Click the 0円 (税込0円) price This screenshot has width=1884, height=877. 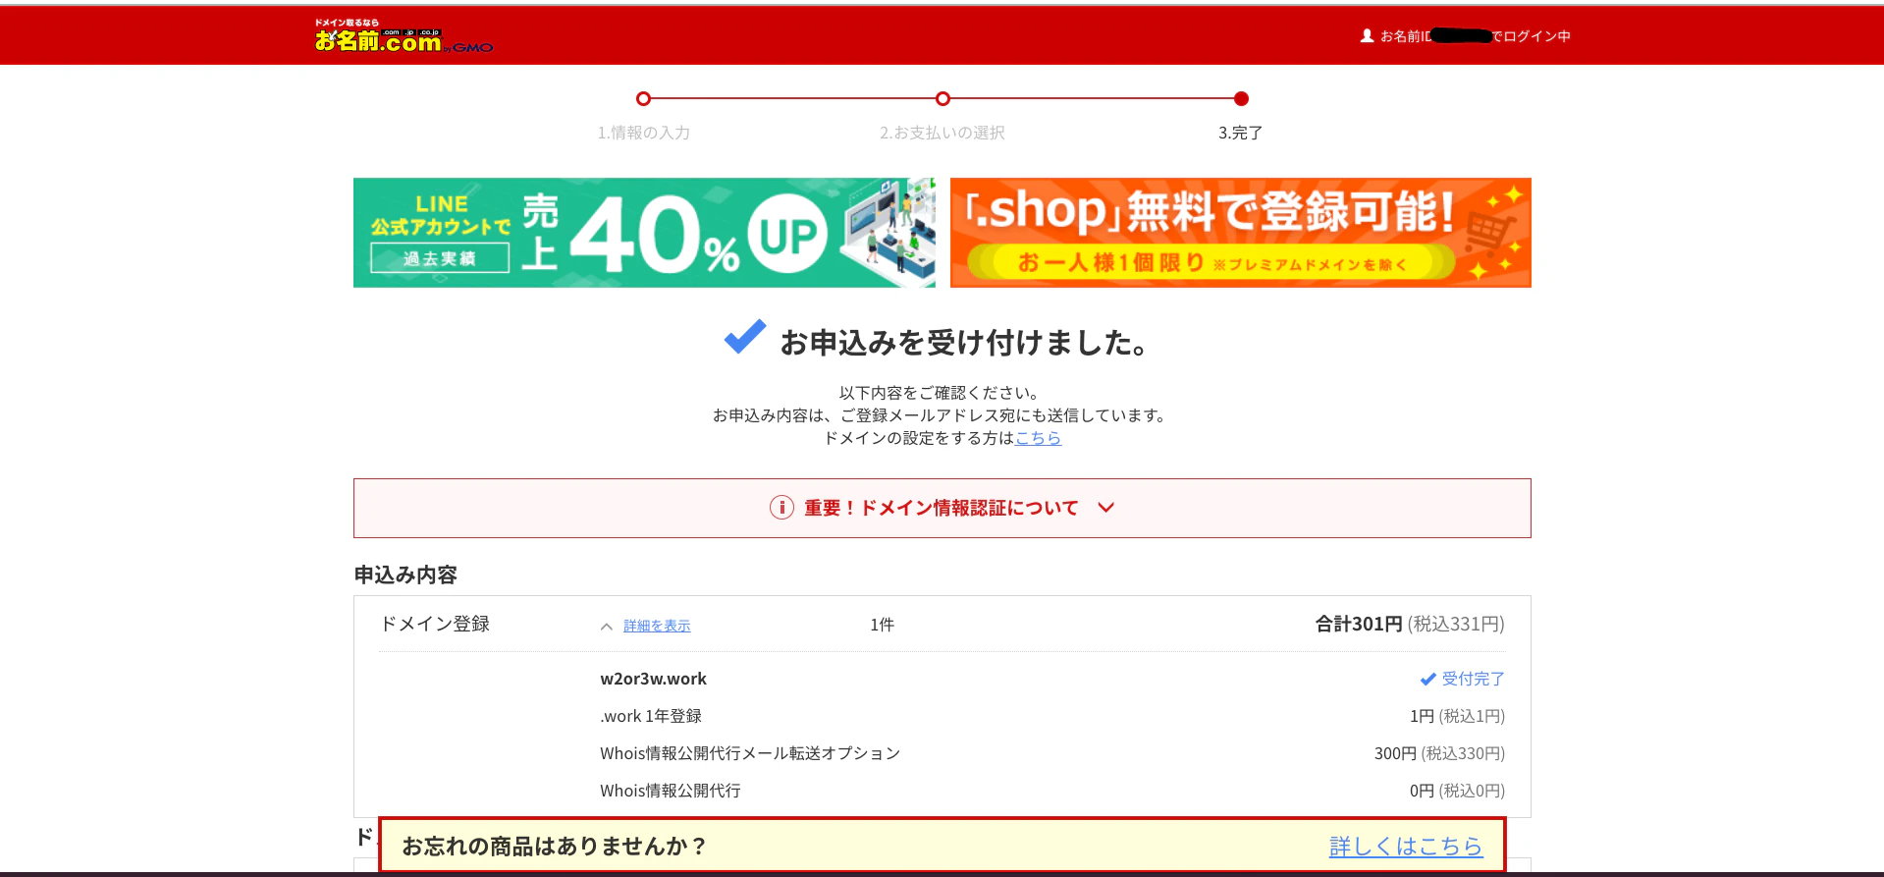point(1457,791)
